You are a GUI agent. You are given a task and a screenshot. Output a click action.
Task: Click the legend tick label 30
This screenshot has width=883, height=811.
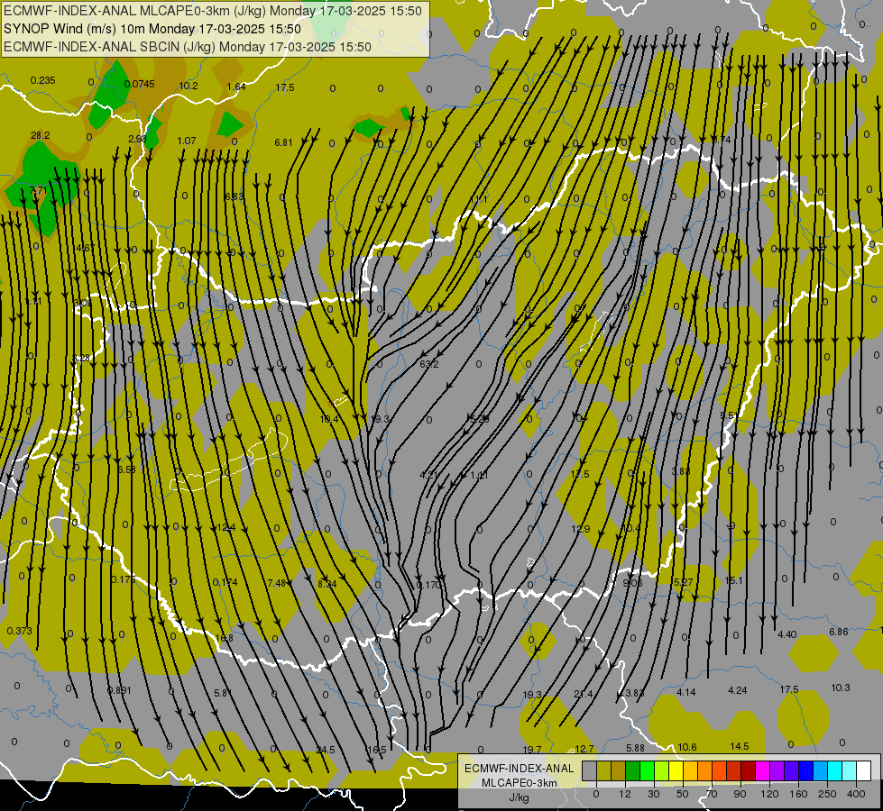653,794
